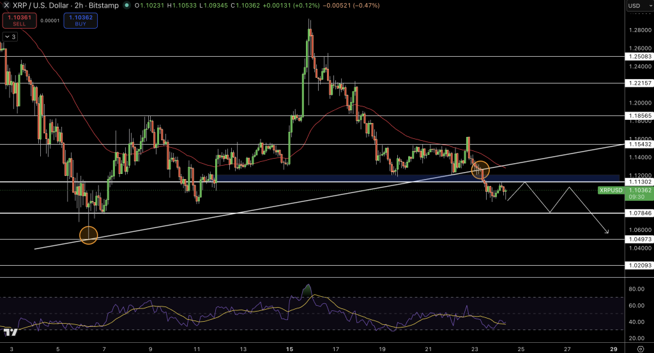Screen dimensions: 654x353
Task: Select the 1.11302 price level label
Action: point(639,182)
